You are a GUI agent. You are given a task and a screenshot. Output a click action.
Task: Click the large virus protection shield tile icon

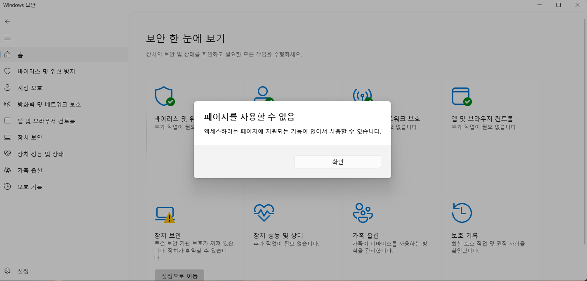pos(165,96)
